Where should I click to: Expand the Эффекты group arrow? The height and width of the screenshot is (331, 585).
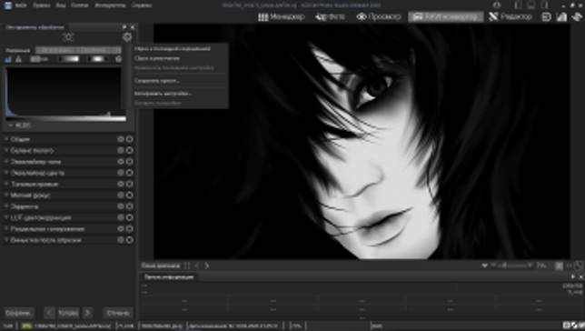point(6,206)
